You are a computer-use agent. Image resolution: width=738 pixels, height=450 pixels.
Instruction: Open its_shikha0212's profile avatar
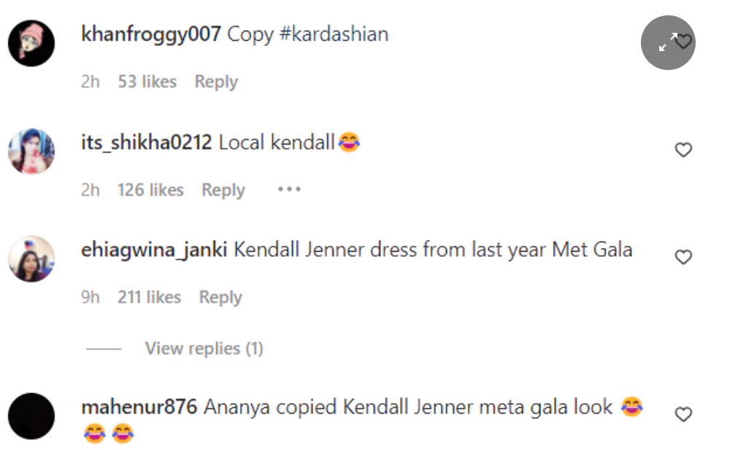pyautogui.click(x=31, y=151)
